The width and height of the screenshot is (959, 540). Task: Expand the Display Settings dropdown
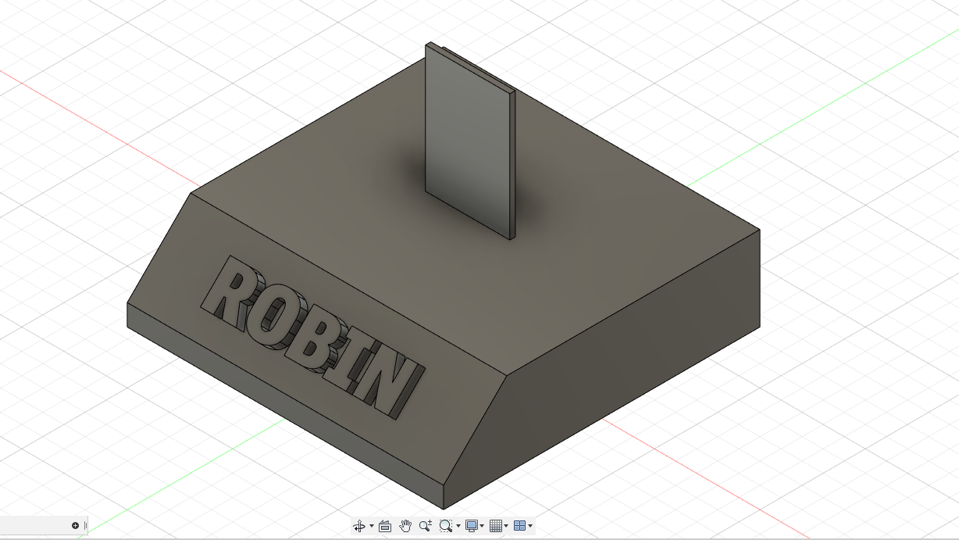(482, 525)
